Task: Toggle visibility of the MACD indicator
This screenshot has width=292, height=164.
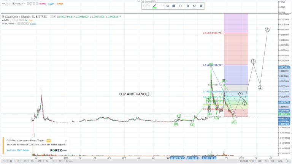Action: 28,3
